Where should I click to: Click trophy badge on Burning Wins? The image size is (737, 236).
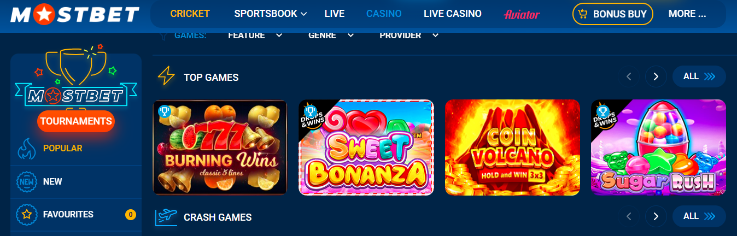(164, 111)
